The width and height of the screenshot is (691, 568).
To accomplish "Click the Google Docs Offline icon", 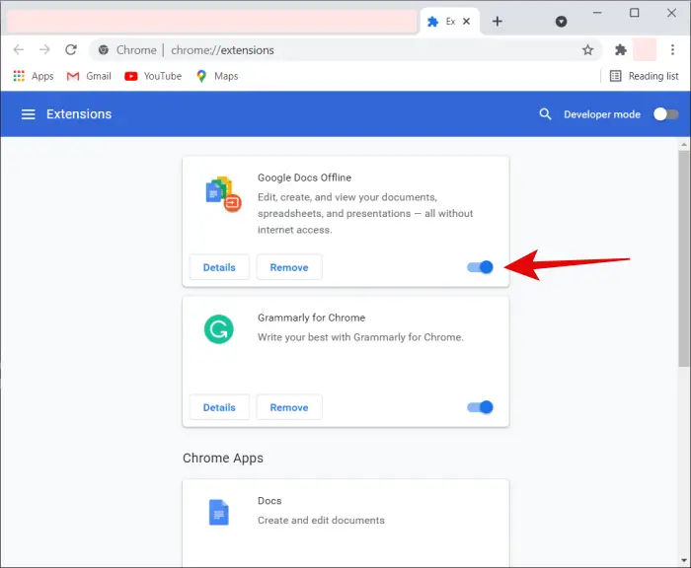I will point(223,194).
